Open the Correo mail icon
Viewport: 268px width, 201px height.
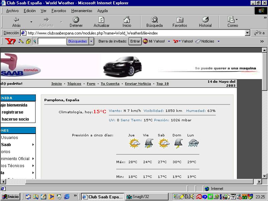tap(231, 19)
